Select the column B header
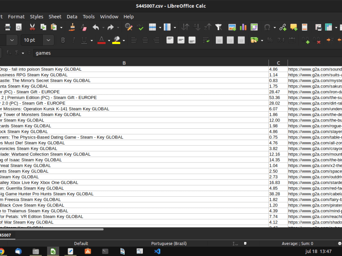Screen dimensions: 342x256 click(124, 63)
